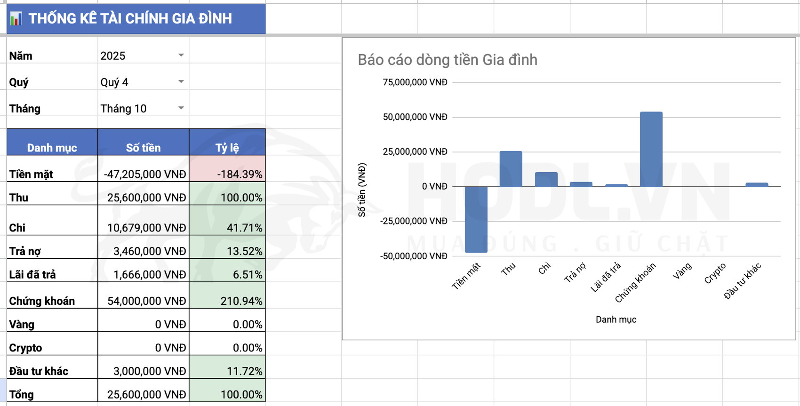Viewport: 800px width, 406px height.
Task: Click the Thu bar in the chart
Action: click(x=511, y=169)
